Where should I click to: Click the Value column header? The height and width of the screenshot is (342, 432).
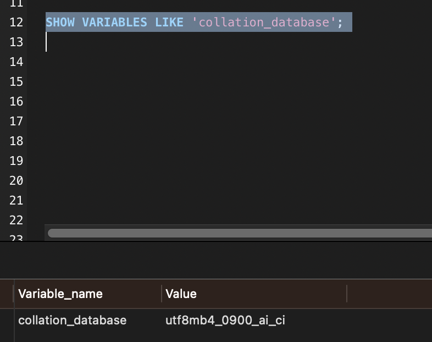tap(181, 294)
